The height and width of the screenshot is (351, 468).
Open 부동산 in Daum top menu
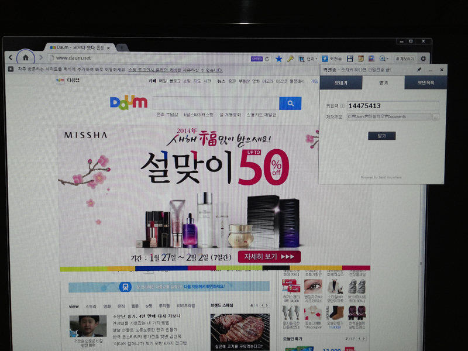click(x=245, y=81)
